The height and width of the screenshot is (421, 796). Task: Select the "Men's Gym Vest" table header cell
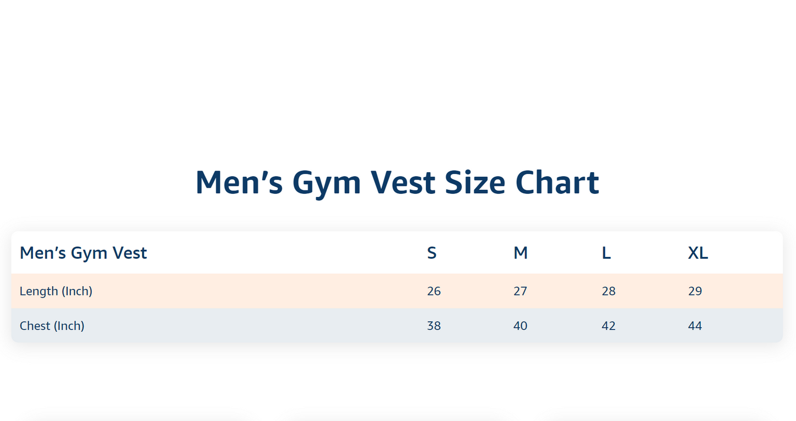[x=83, y=253]
